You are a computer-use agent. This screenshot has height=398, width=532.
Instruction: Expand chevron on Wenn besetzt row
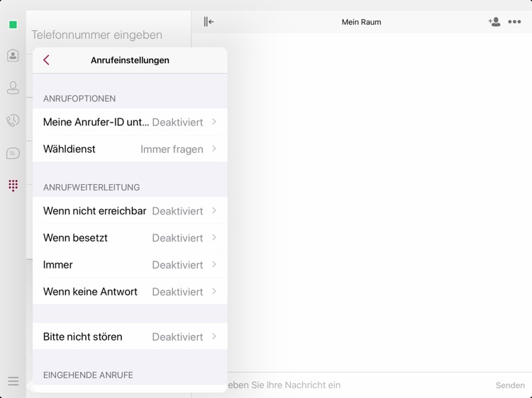(214, 237)
